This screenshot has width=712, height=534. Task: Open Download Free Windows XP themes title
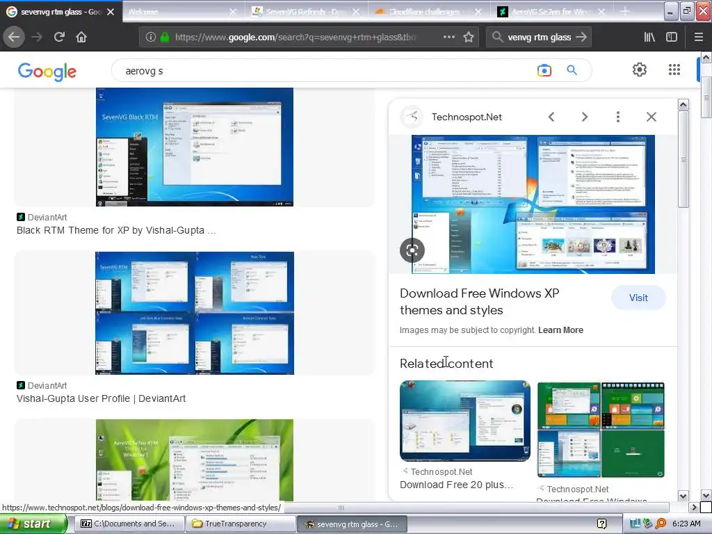coord(480,302)
